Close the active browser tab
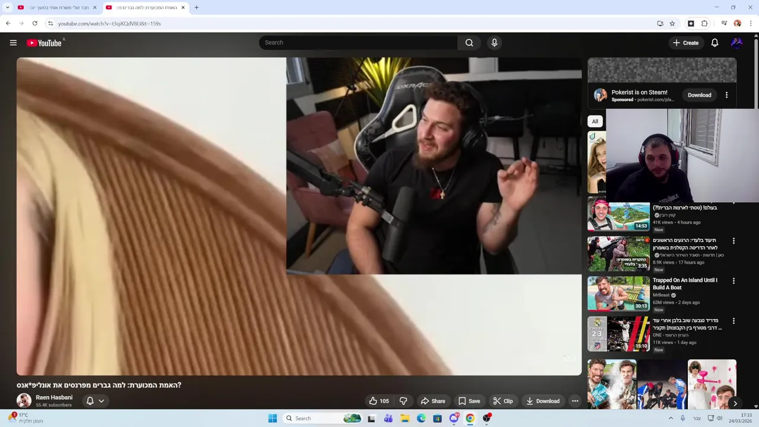 183,8
